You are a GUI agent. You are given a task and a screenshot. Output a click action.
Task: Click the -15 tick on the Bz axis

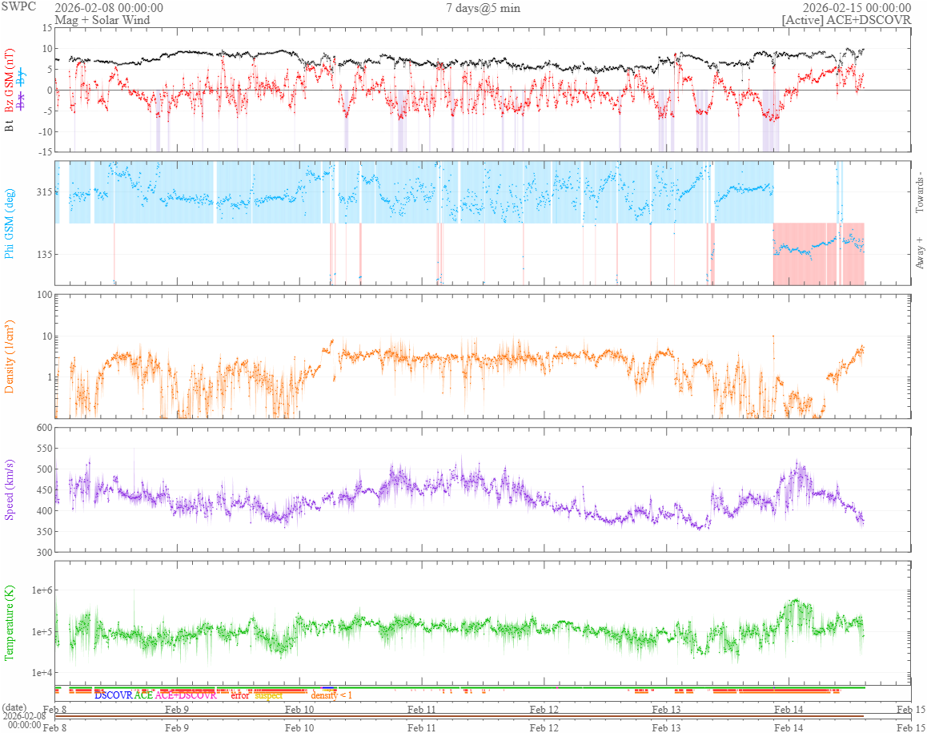coord(46,152)
